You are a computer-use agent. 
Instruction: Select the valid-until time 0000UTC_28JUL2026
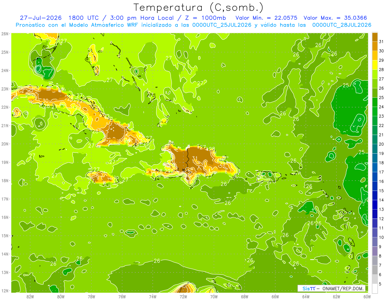tap(342, 25)
